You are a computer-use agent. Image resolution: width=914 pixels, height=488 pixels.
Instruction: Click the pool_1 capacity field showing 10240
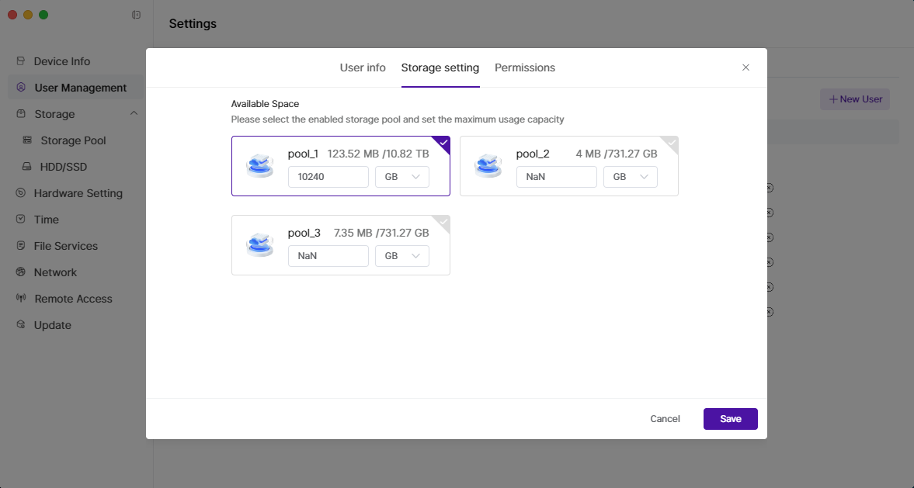tap(328, 176)
